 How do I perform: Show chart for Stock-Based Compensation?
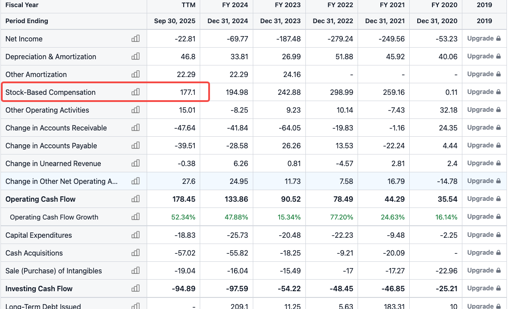pyautogui.click(x=136, y=92)
